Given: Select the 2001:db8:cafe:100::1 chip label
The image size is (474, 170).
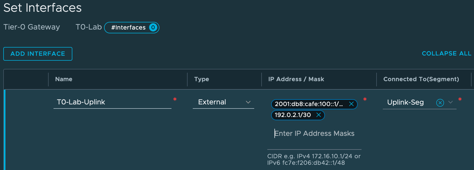Looking at the screenshot, I should point(309,104).
